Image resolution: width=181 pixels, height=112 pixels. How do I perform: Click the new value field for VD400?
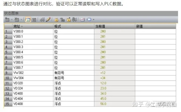point(156,94)
